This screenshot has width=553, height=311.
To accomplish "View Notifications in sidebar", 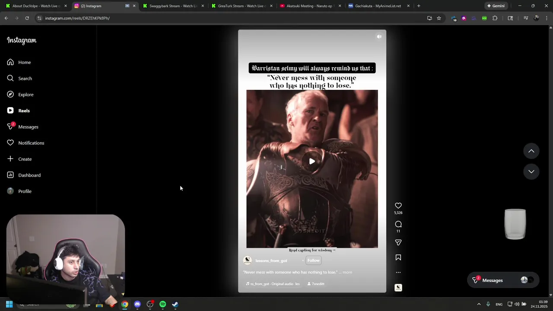I will [x=25, y=143].
